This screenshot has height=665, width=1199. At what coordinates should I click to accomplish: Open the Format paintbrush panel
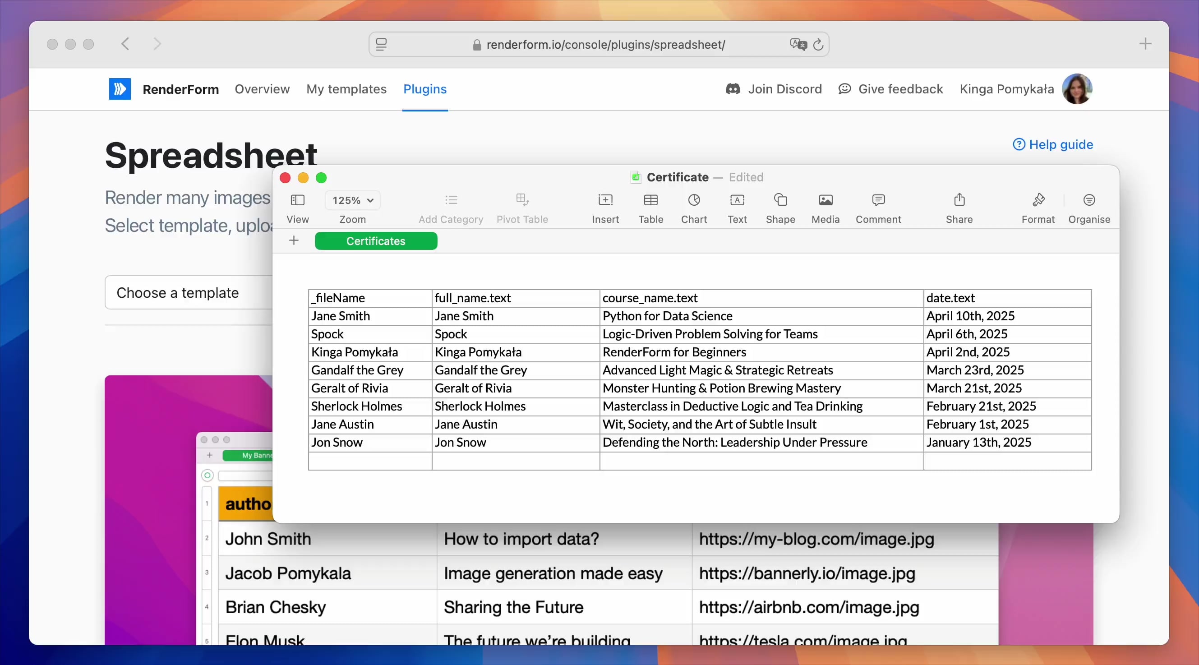1038,201
